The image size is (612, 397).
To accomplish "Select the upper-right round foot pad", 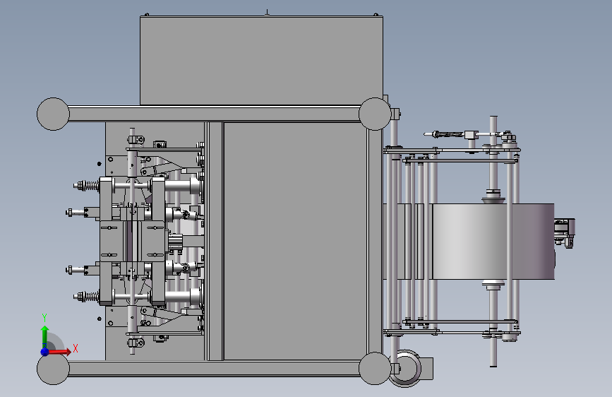I will click(x=375, y=114).
